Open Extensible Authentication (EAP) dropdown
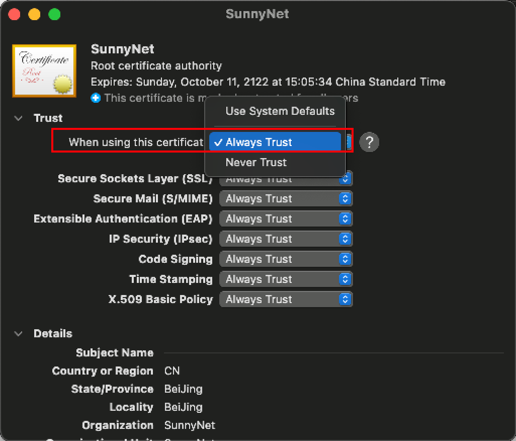This screenshot has width=516, height=441. (x=286, y=219)
